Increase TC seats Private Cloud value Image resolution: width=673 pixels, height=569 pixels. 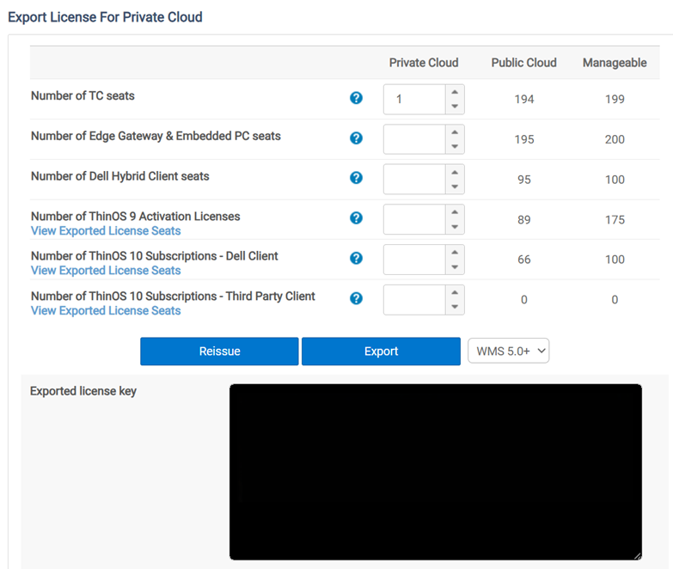455,91
